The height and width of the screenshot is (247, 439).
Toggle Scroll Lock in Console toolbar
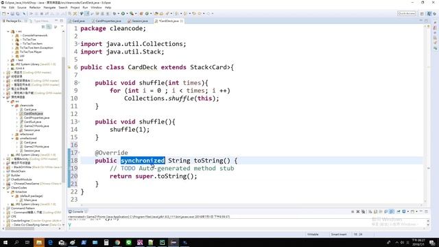tap(375, 212)
